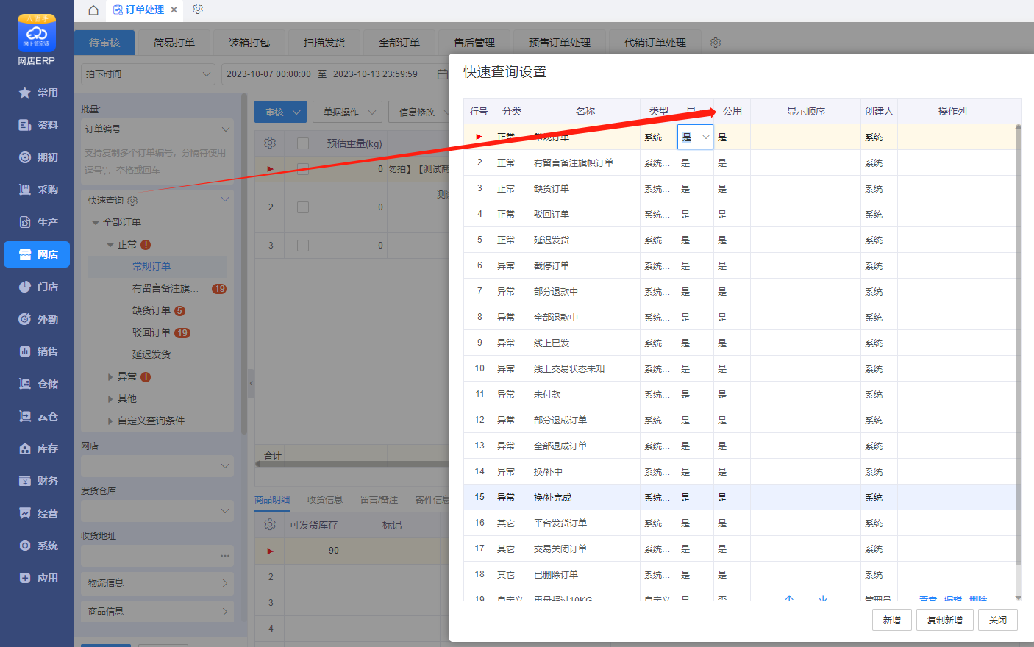Open the 订单编号 batch dropdown
1034x647 pixels.
tap(157, 129)
